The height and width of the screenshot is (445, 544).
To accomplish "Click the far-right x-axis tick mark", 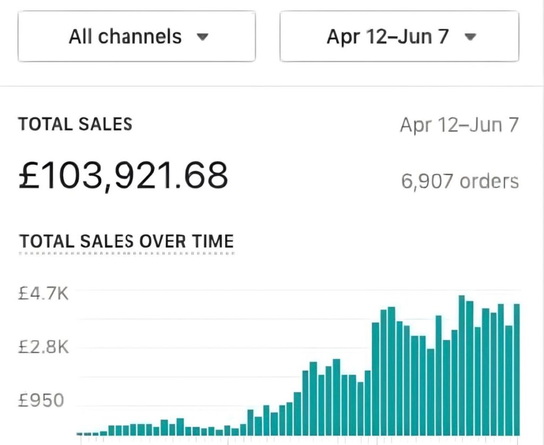I will pyautogui.click(x=518, y=440).
